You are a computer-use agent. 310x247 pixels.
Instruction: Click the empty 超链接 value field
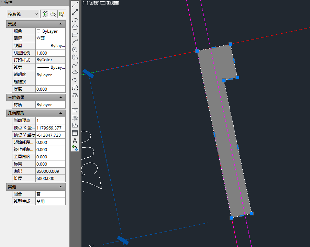pyautogui.click(x=51, y=82)
